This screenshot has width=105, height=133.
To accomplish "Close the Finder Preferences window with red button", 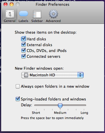I will click(6, 4).
